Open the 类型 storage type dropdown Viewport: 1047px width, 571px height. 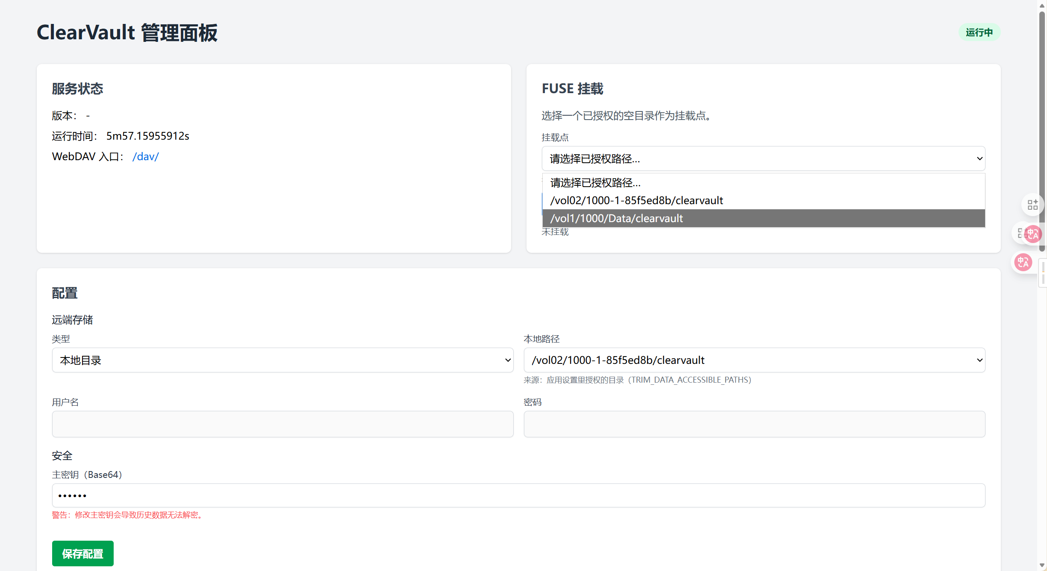282,360
